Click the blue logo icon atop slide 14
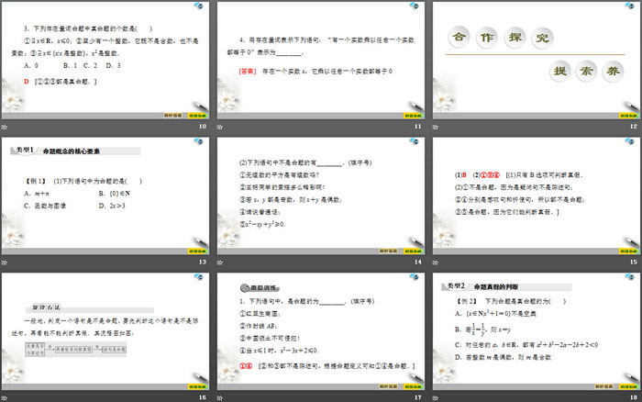 (x=415, y=140)
